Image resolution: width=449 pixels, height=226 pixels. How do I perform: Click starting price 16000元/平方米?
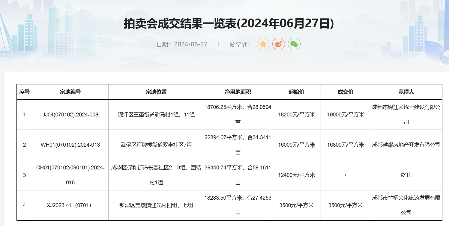click(296, 145)
